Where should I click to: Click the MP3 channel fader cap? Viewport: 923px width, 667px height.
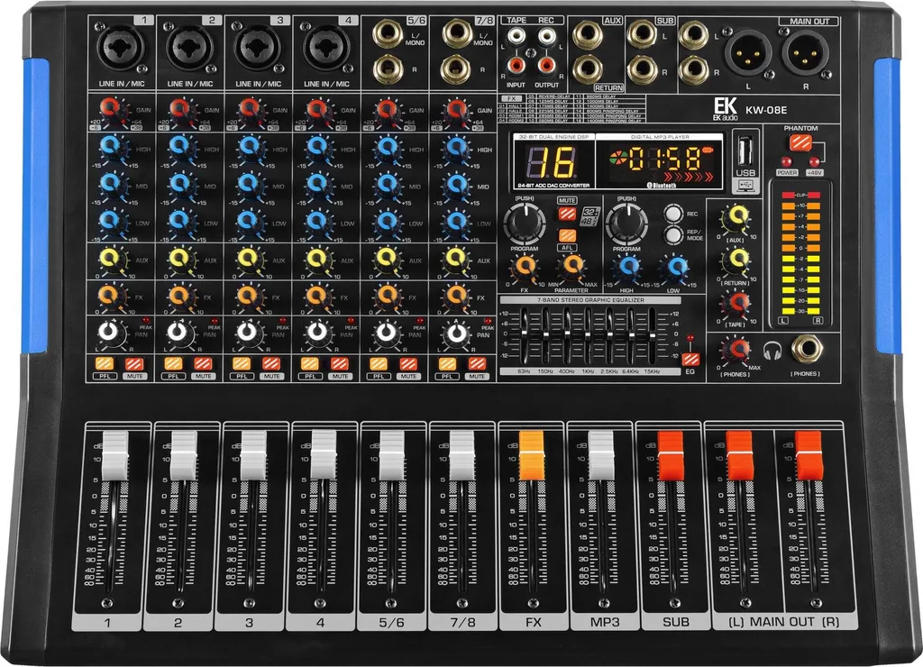click(601, 455)
